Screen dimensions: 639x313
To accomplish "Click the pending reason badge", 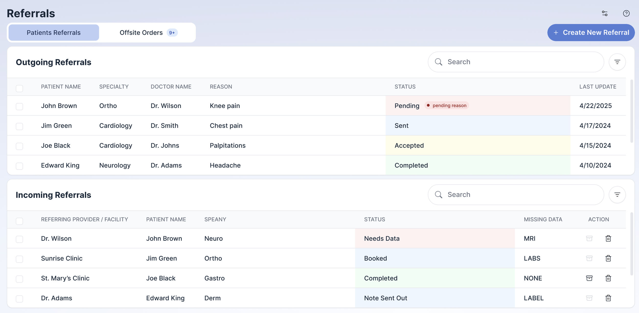I will (447, 105).
